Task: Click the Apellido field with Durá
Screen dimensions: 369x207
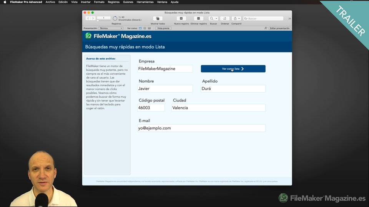Action: 233,89
